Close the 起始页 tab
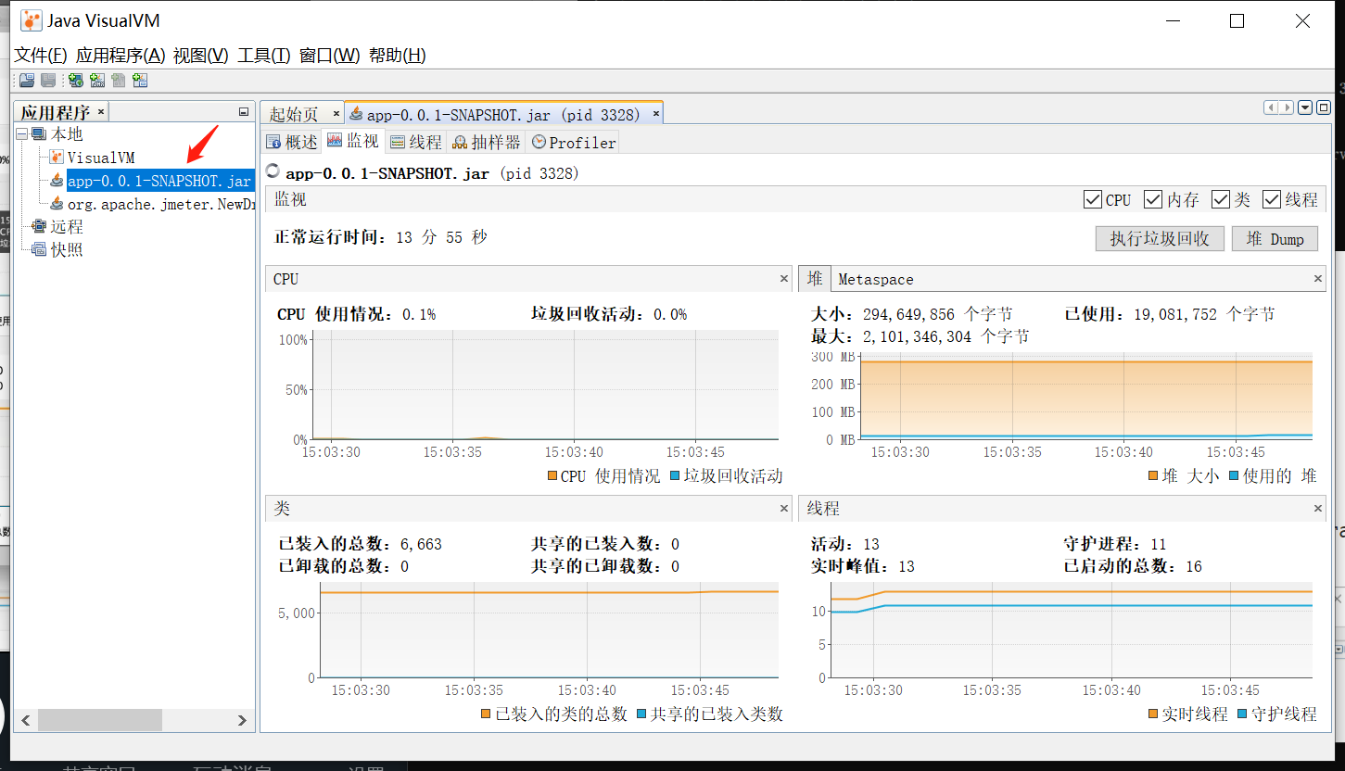 336,113
